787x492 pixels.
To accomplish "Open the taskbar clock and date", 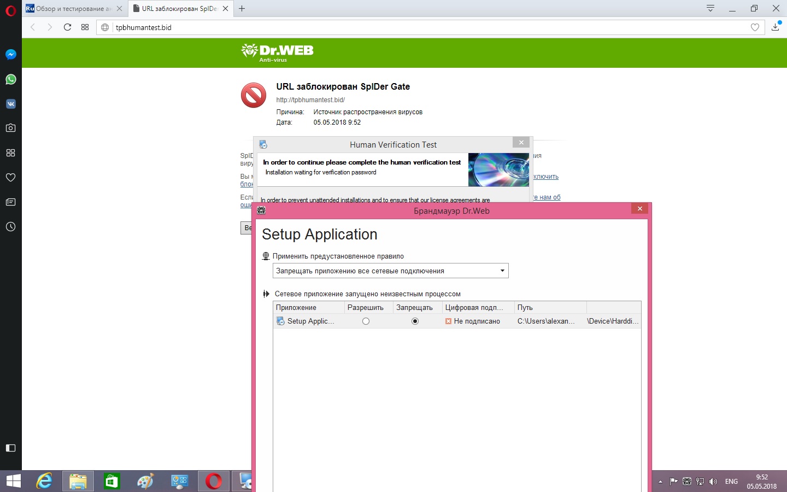I will coord(762,482).
